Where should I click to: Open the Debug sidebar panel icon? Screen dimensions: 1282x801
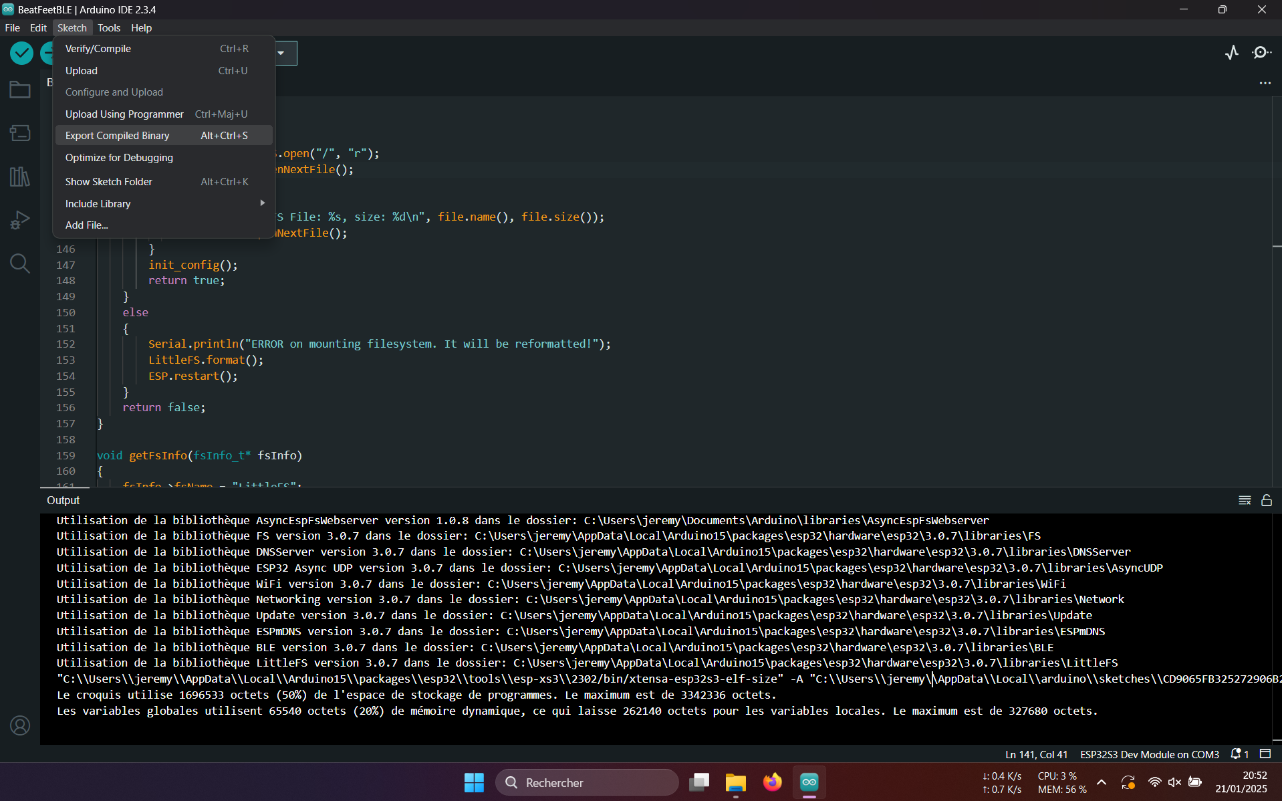coord(19,220)
